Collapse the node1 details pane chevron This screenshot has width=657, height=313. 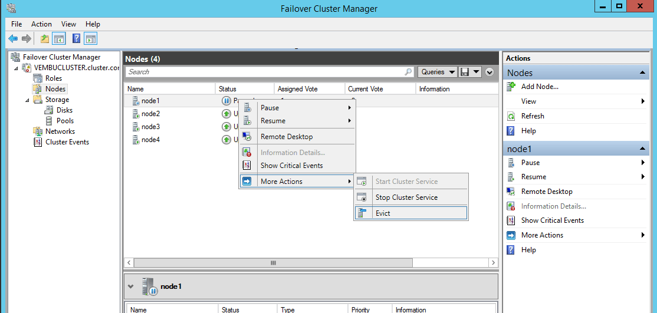(x=131, y=286)
